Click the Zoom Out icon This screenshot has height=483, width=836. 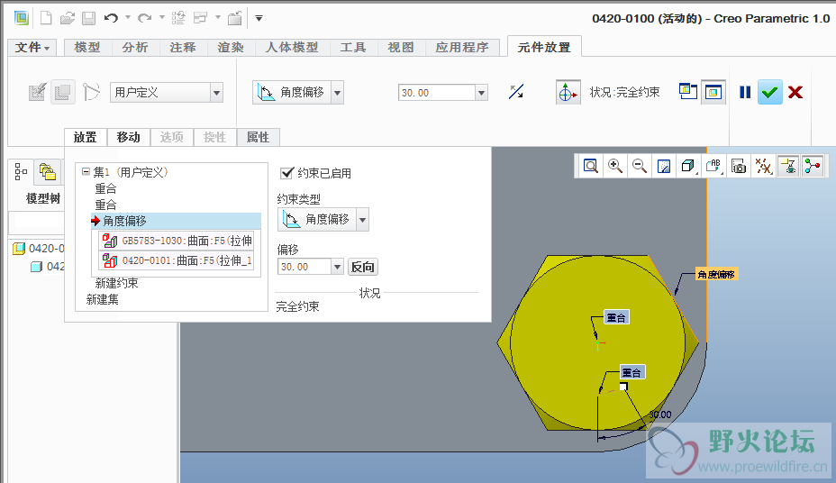640,166
